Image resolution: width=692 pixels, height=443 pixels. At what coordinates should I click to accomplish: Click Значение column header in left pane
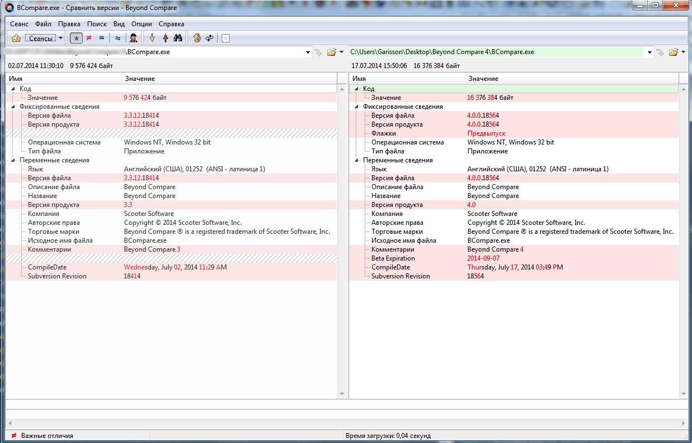(x=229, y=79)
